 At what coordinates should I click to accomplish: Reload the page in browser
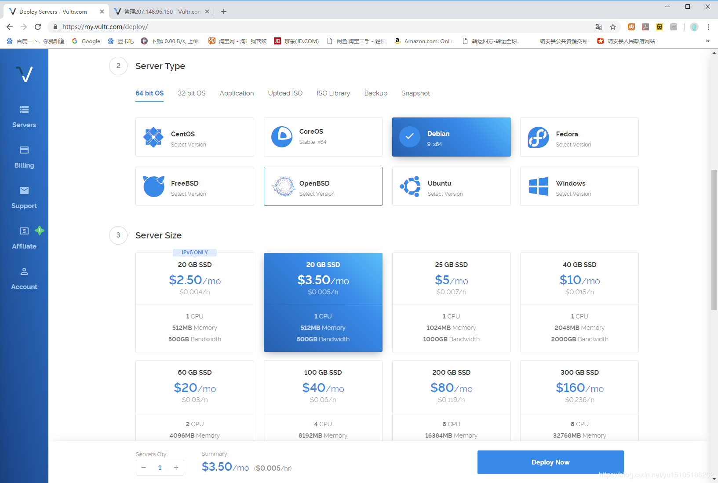(x=38, y=27)
